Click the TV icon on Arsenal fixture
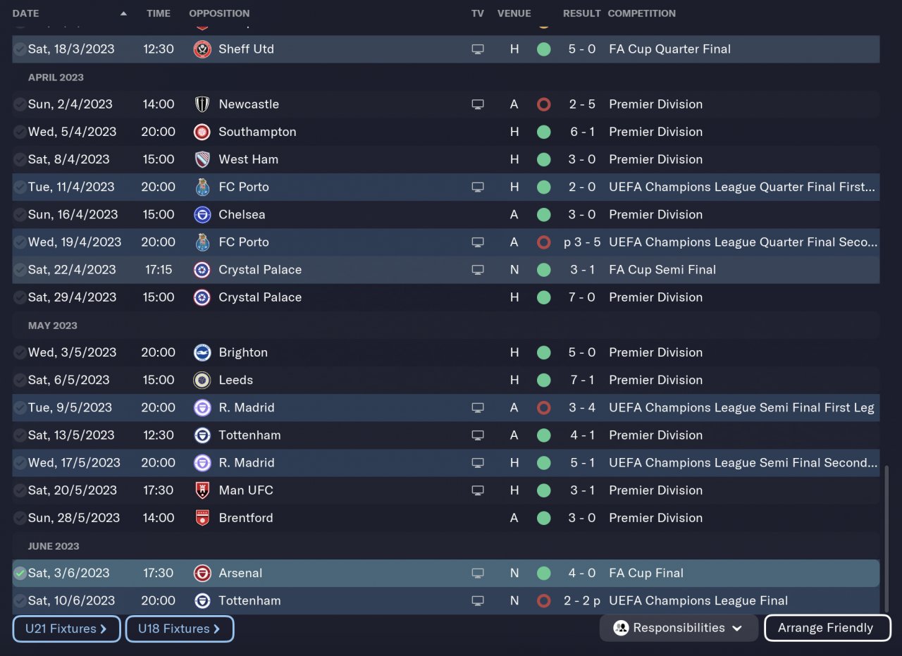 [478, 574]
